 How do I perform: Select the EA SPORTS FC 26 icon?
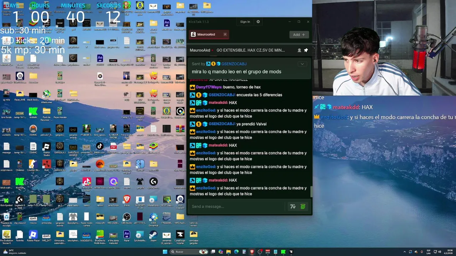point(140,202)
